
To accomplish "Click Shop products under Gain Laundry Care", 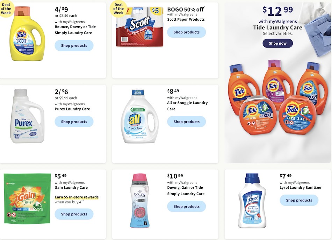I will (x=74, y=214).
